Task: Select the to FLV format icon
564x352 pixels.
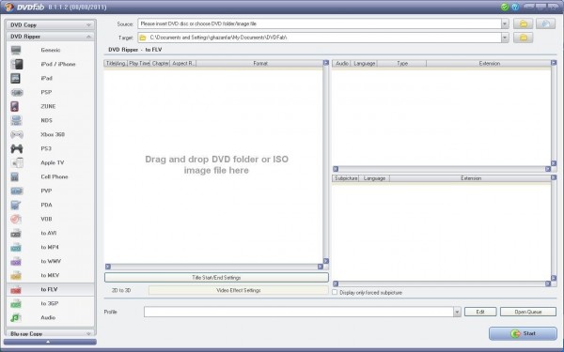Action: click(x=16, y=289)
